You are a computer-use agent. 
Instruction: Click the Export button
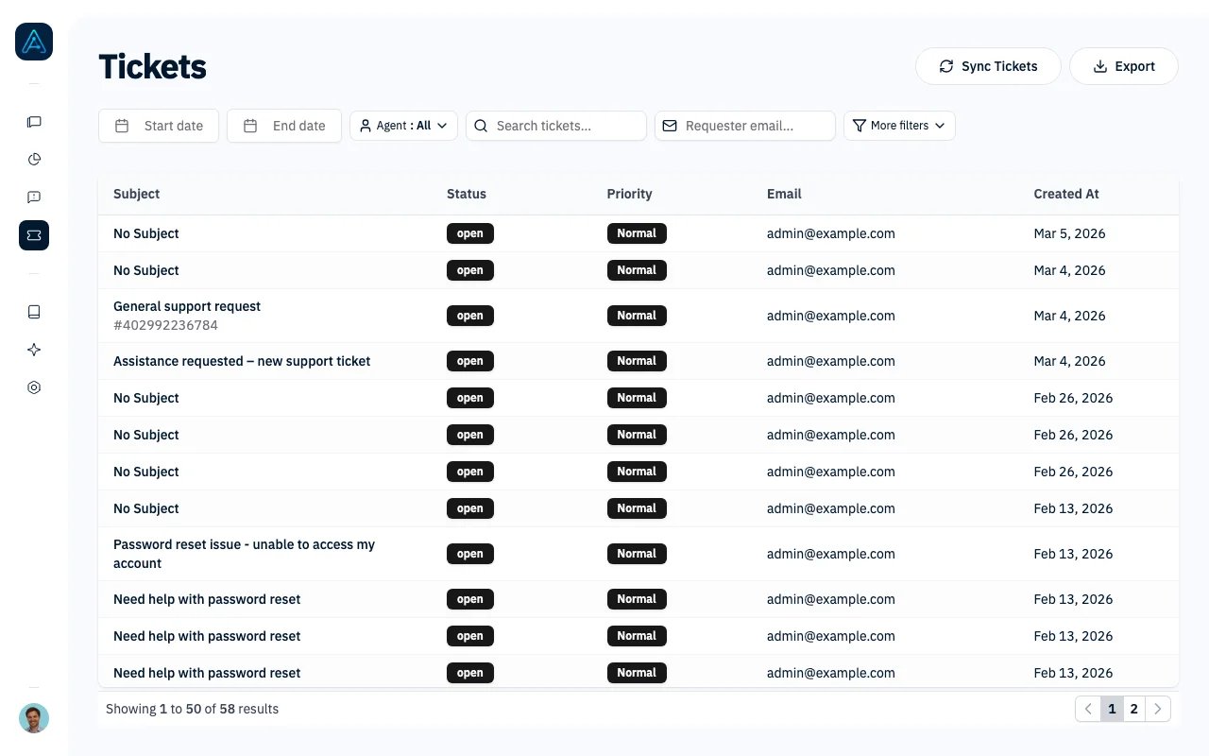(1124, 66)
